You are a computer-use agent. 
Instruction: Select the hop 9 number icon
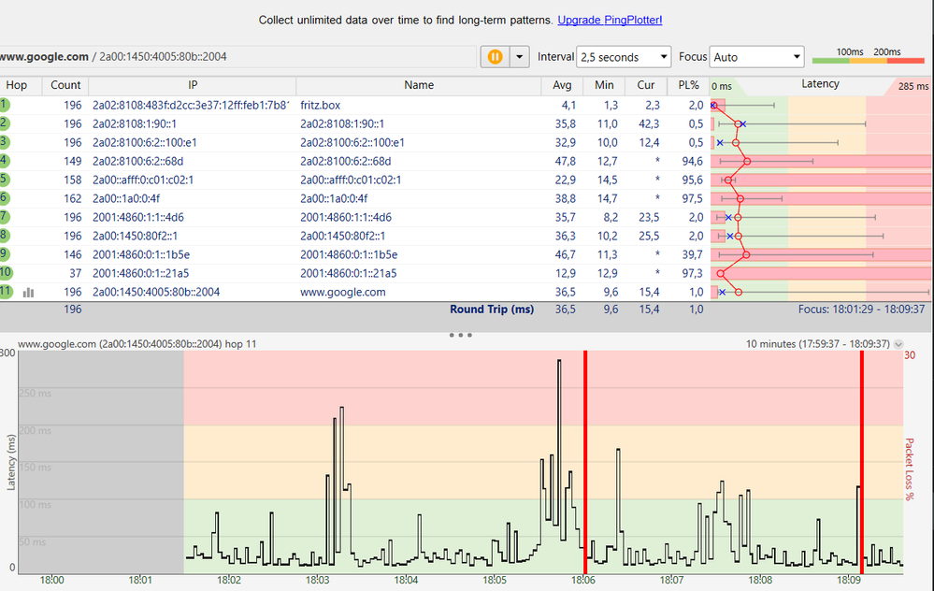(6, 254)
